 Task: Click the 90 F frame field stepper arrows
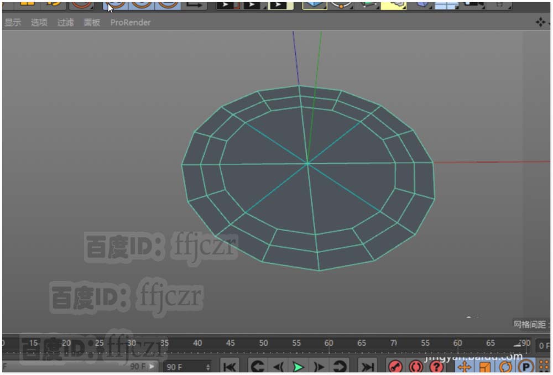tap(208, 367)
